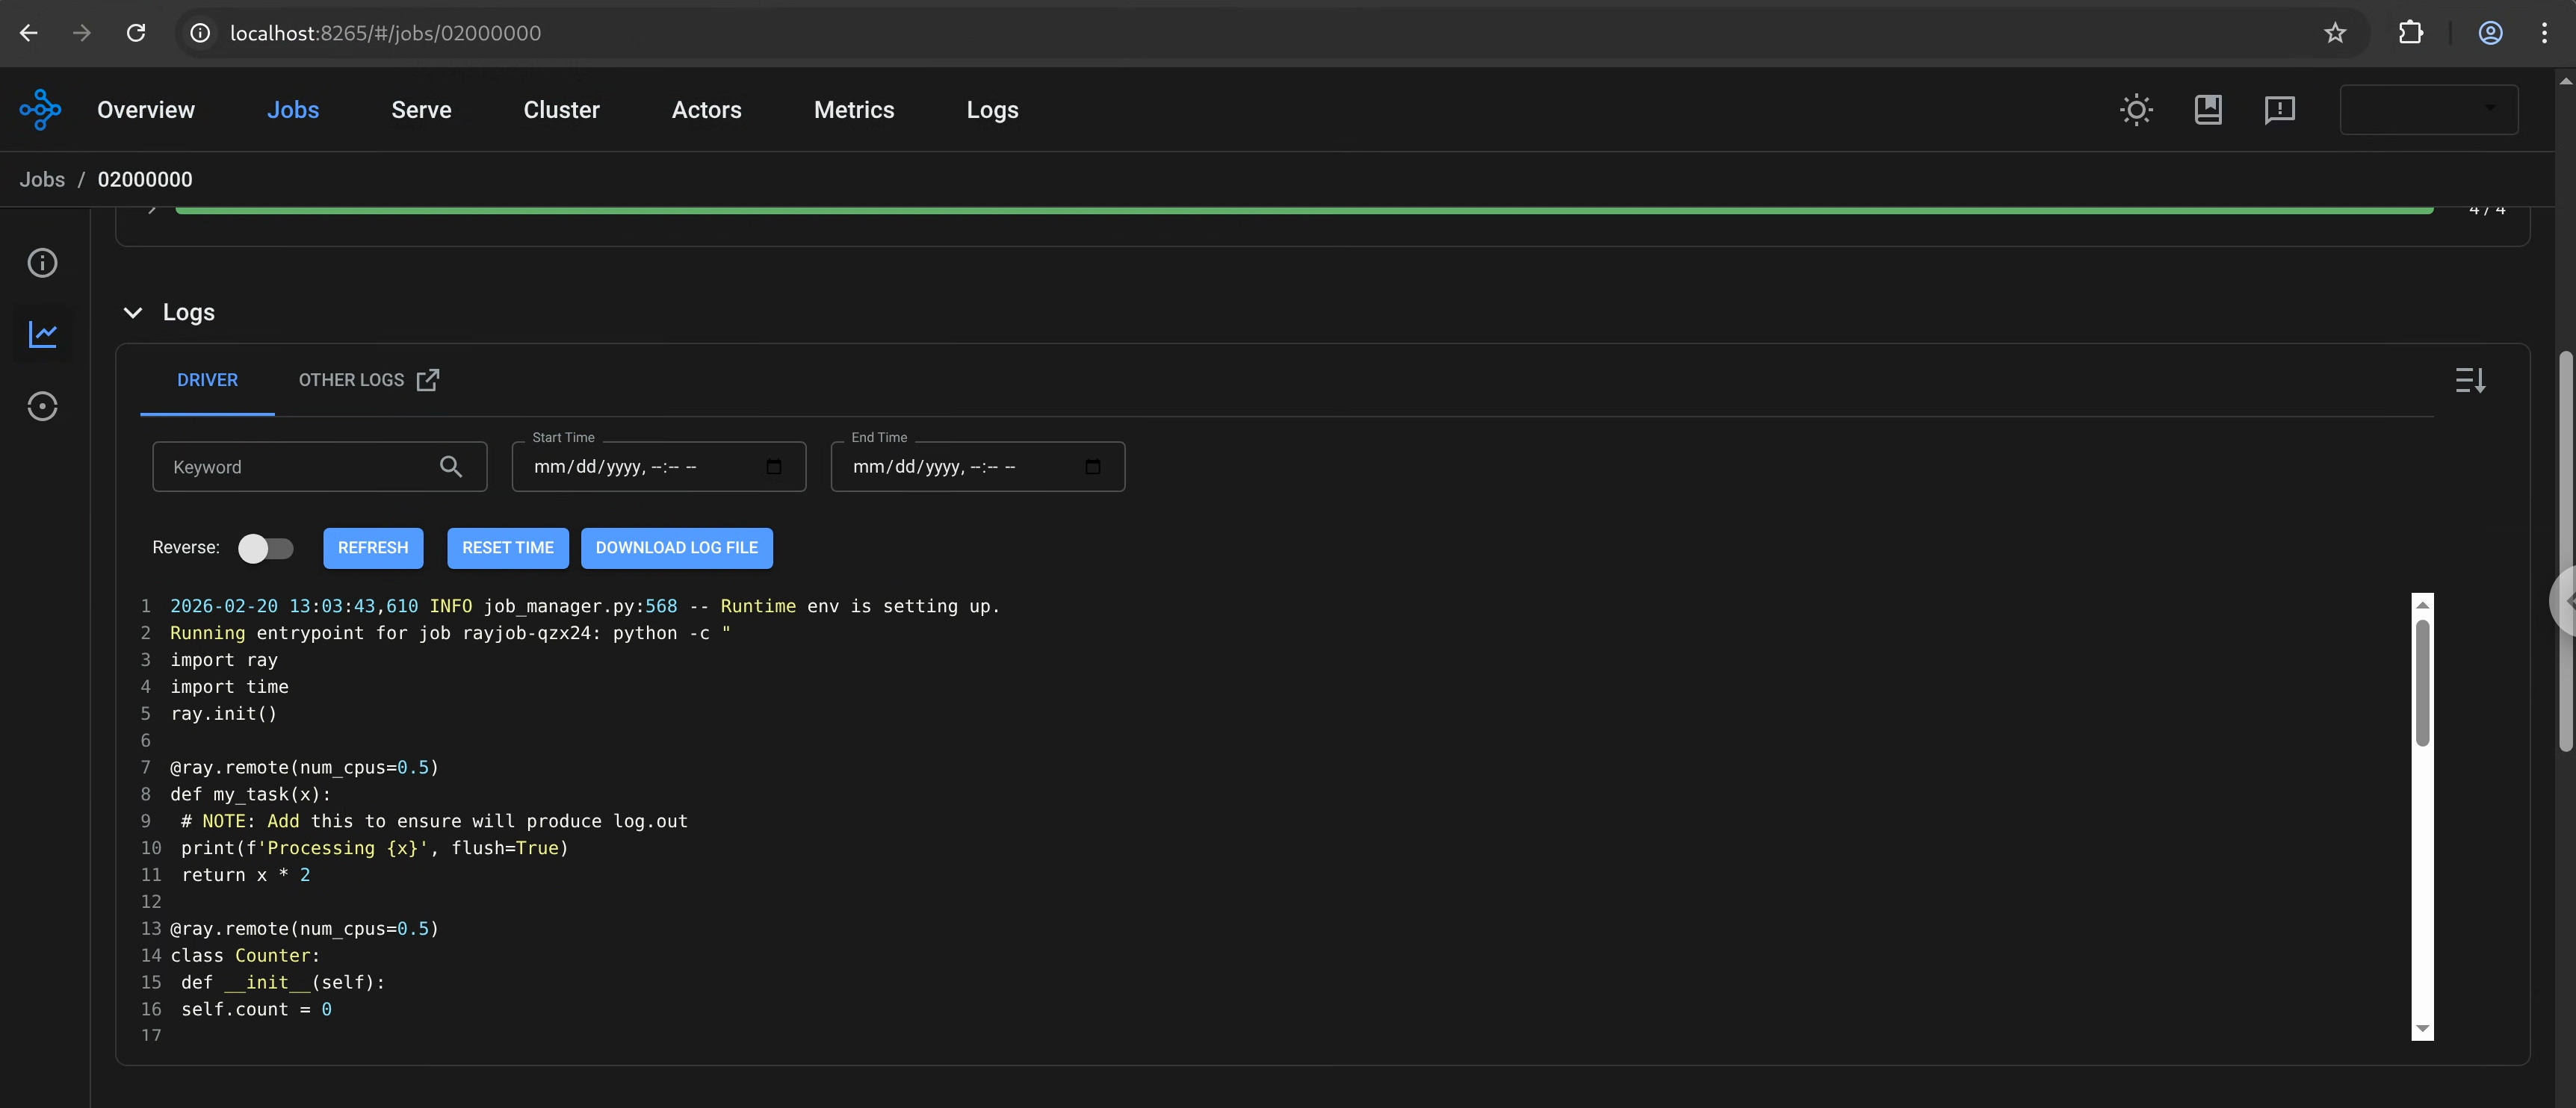This screenshot has width=2576, height=1108.
Task: Click the green 4/4 progress bar
Action: 1300,210
